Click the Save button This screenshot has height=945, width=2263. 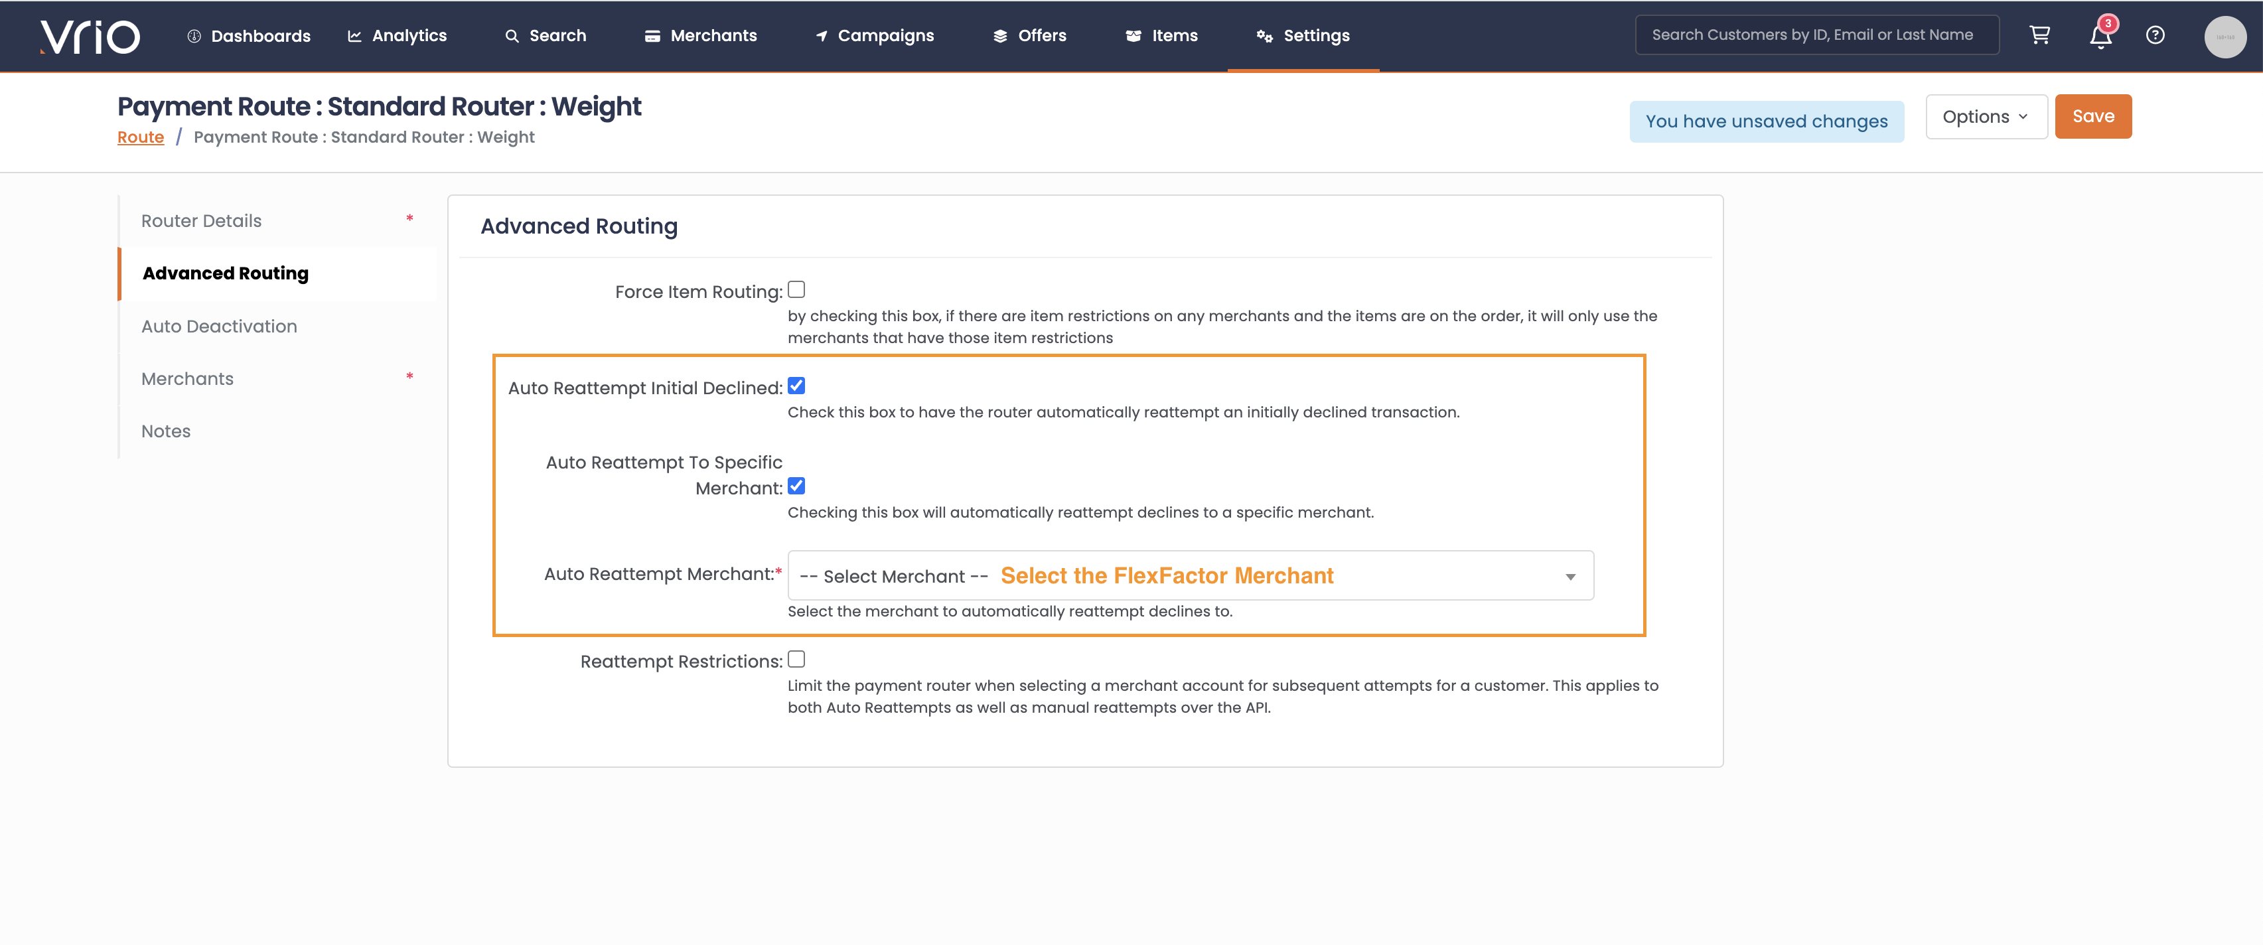2092,117
